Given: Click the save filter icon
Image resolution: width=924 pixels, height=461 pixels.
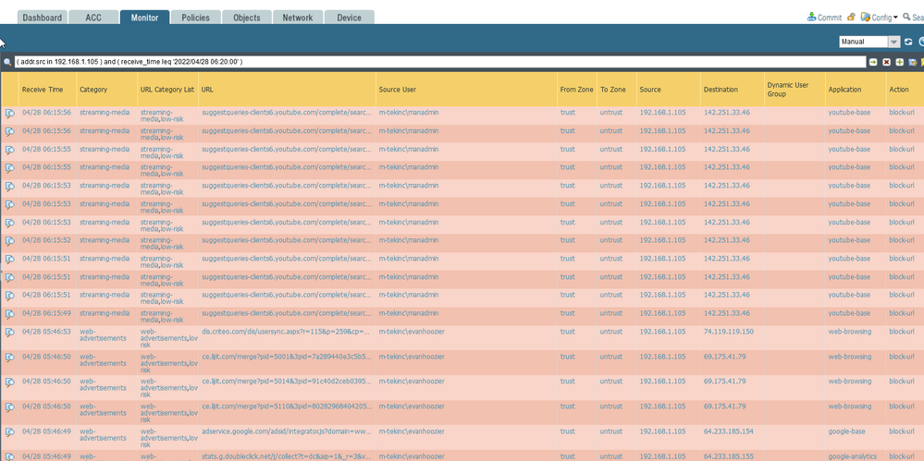Looking at the screenshot, I should 912,62.
